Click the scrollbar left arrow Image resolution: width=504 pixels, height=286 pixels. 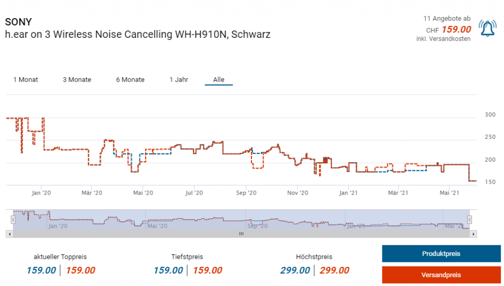[x=8, y=234]
